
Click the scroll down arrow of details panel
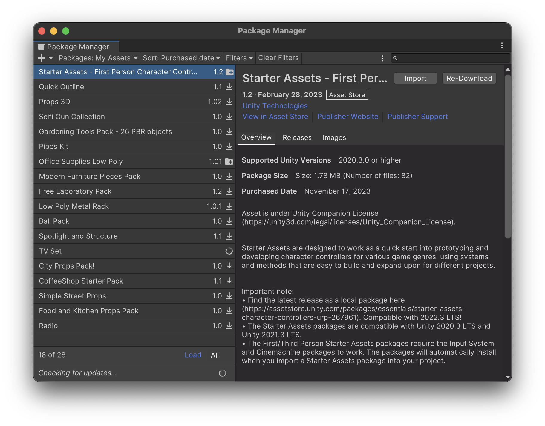pos(508,377)
